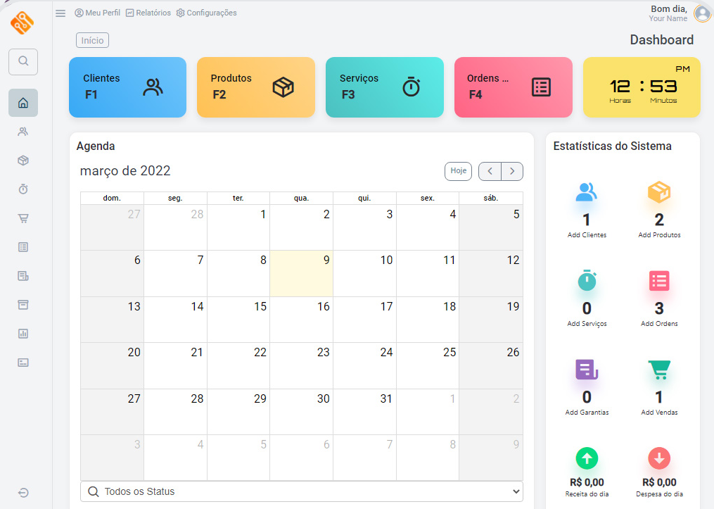Select March 16 in the calendar
This screenshot has height=509, width=714.
coord(301,319)
